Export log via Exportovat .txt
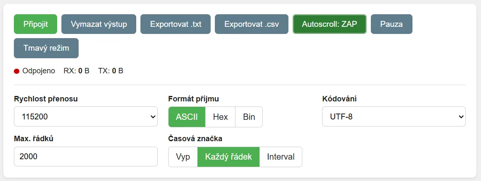The width and height of the screenshot is (481, 181). click(x=175, y=24)
